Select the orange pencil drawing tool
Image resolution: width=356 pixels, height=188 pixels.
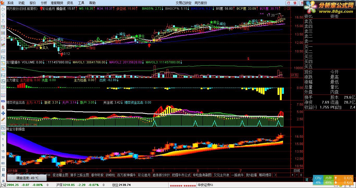click(3, 119)
